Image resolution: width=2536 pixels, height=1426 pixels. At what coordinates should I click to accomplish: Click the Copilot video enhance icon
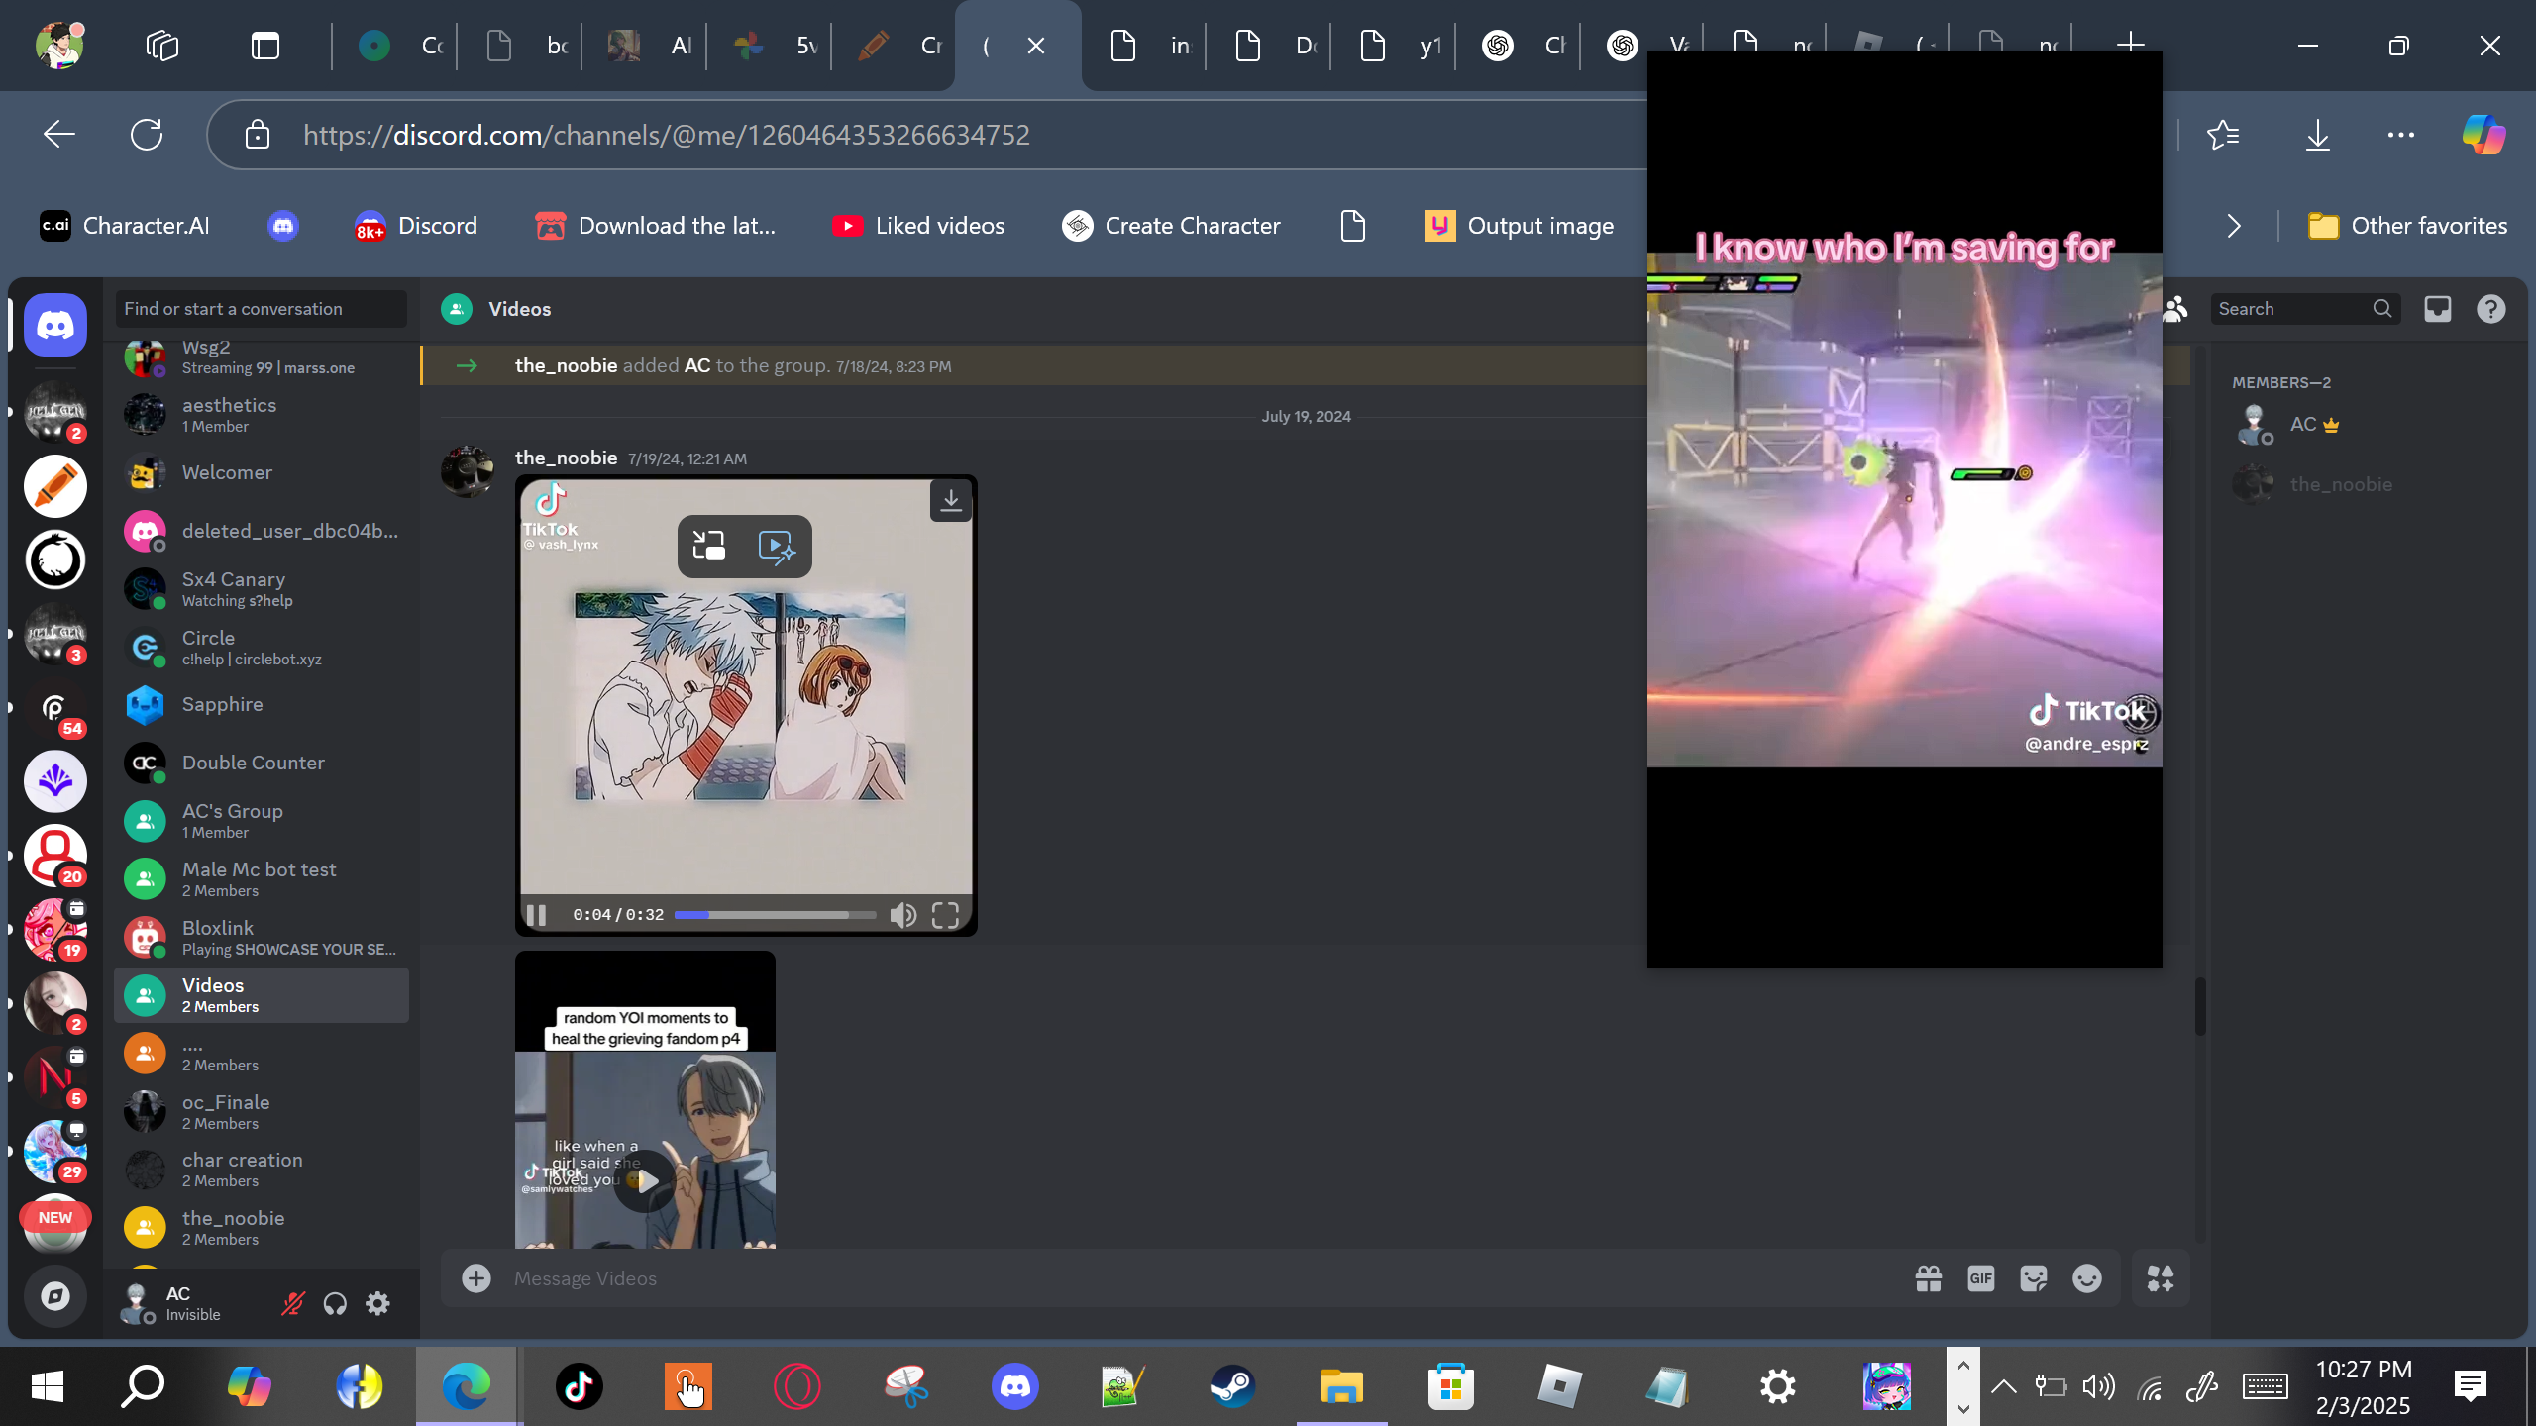point(777,546)
